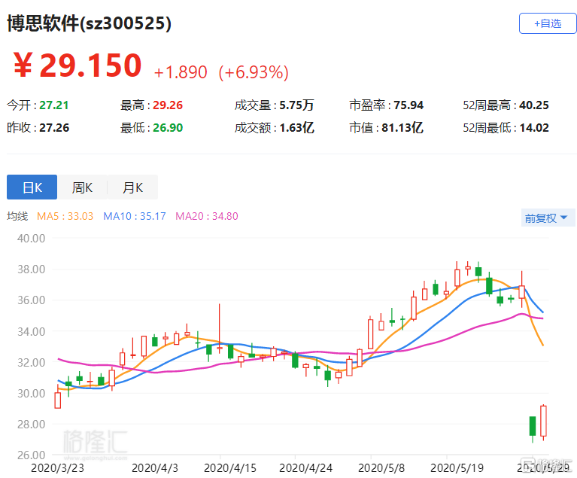Click the current price ¥29.150
The height and width of the screenshot is (478, 577).
77,65
